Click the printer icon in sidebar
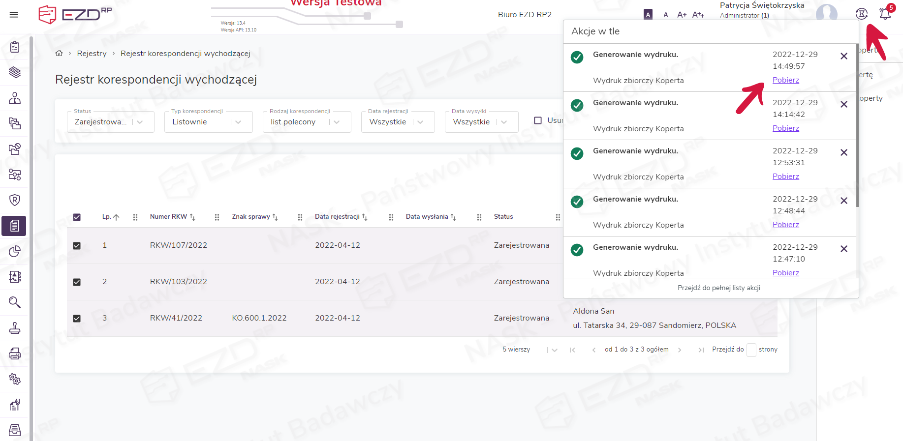Image resolution: width=903 pixels, height=441 pixels. click(x=15, y=353)
